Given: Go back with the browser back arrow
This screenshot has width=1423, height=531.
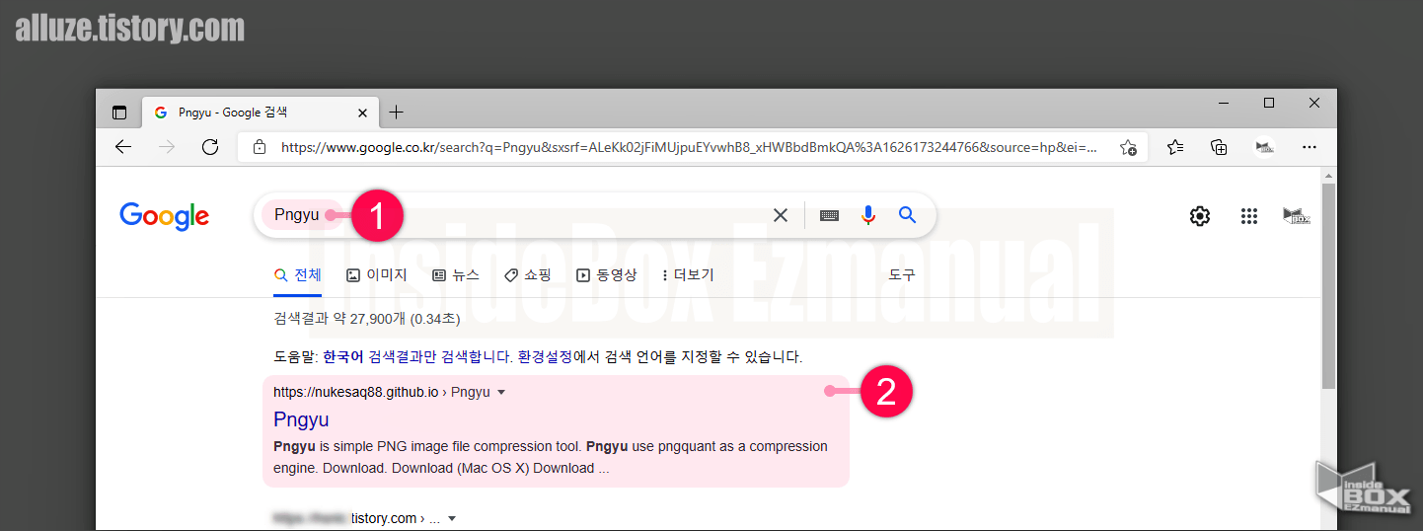Looking at the screenshot, I should tap(123, 147).
